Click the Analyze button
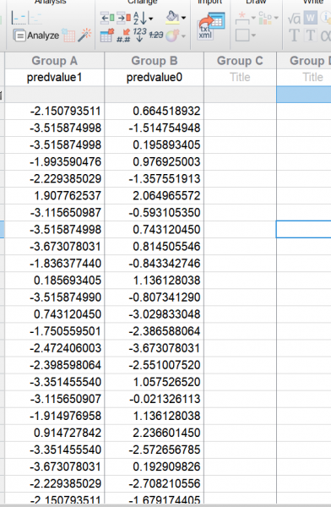The width and height of the screenshot is (331, 507). 35,35
